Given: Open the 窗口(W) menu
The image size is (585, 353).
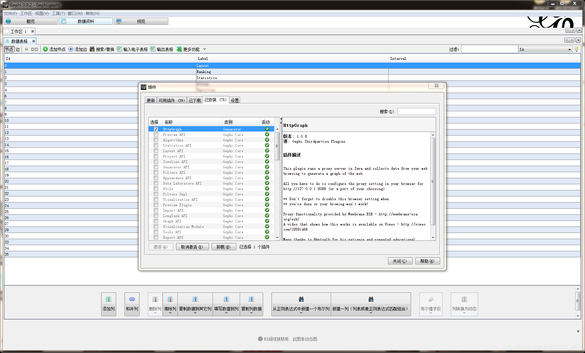Looking at the screenshot, I should [75, 14].
